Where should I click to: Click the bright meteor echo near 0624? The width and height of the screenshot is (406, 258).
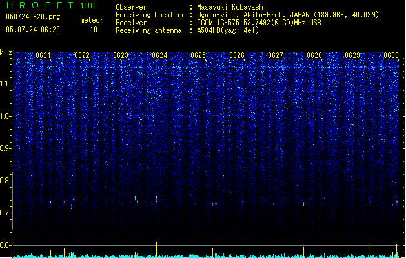[x=157, y=199]
